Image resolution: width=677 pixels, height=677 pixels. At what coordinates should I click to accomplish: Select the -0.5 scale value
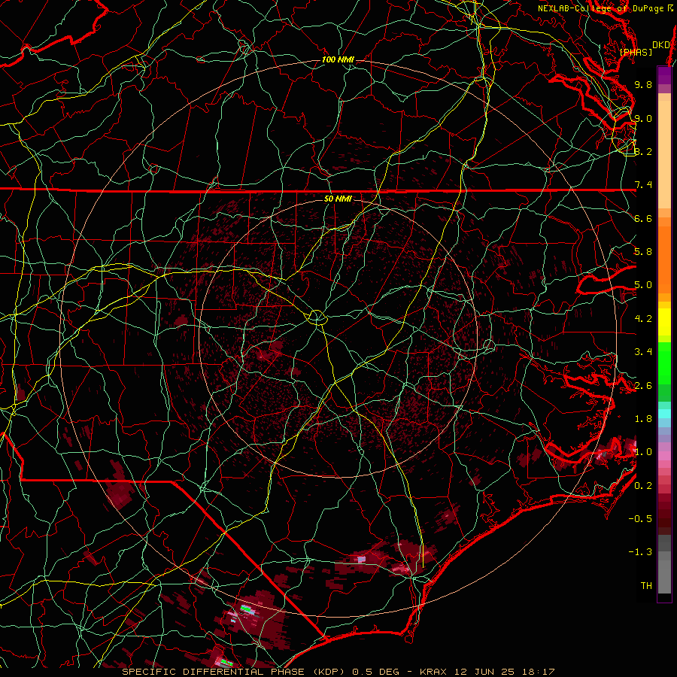(x=640, y=519)
